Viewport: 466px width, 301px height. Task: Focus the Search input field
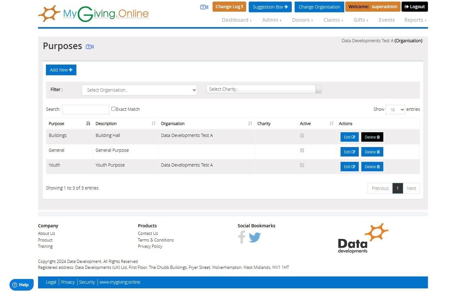86,109
